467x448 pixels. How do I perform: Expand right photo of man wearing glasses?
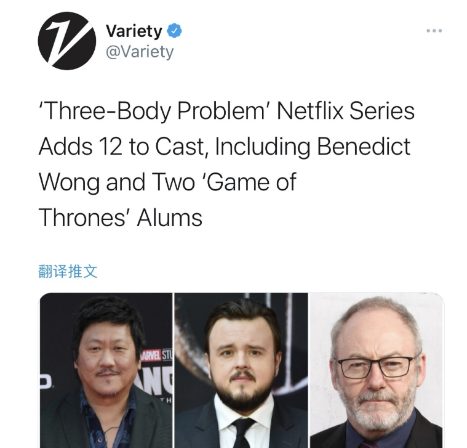click(x=377, y=370)
